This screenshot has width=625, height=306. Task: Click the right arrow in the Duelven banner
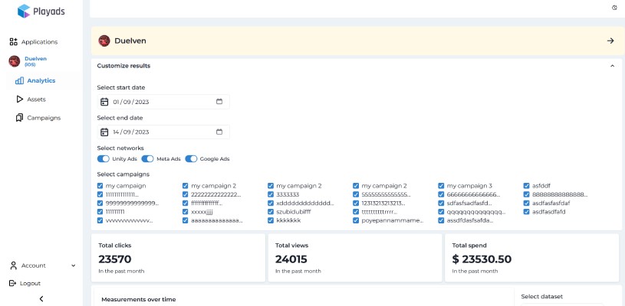[x=610, y=41]
